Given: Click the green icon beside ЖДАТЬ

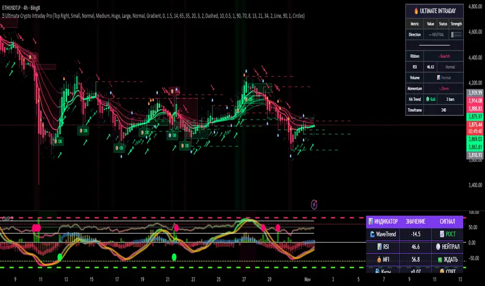Looking at the screenshot, I should click(440, 259).
